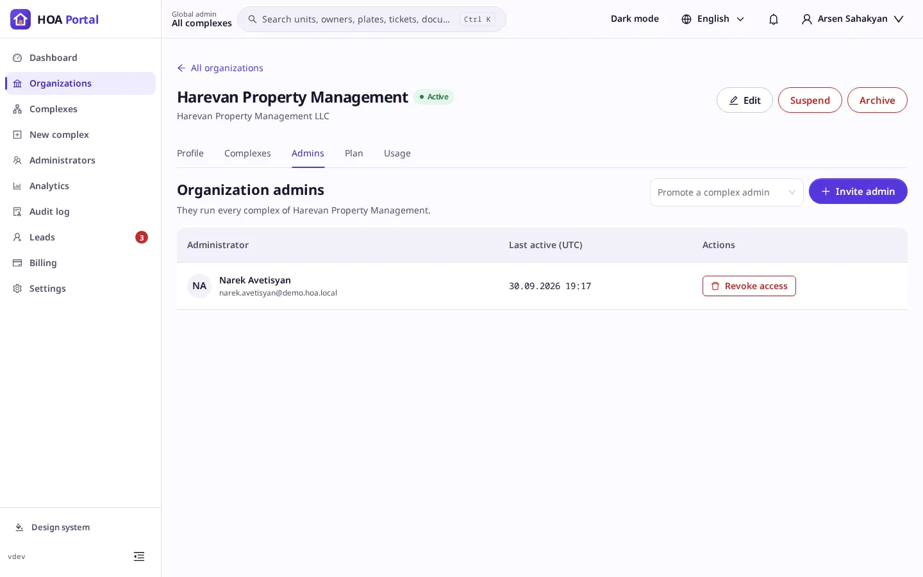Click the Active status badge

(x=434, y=97)
